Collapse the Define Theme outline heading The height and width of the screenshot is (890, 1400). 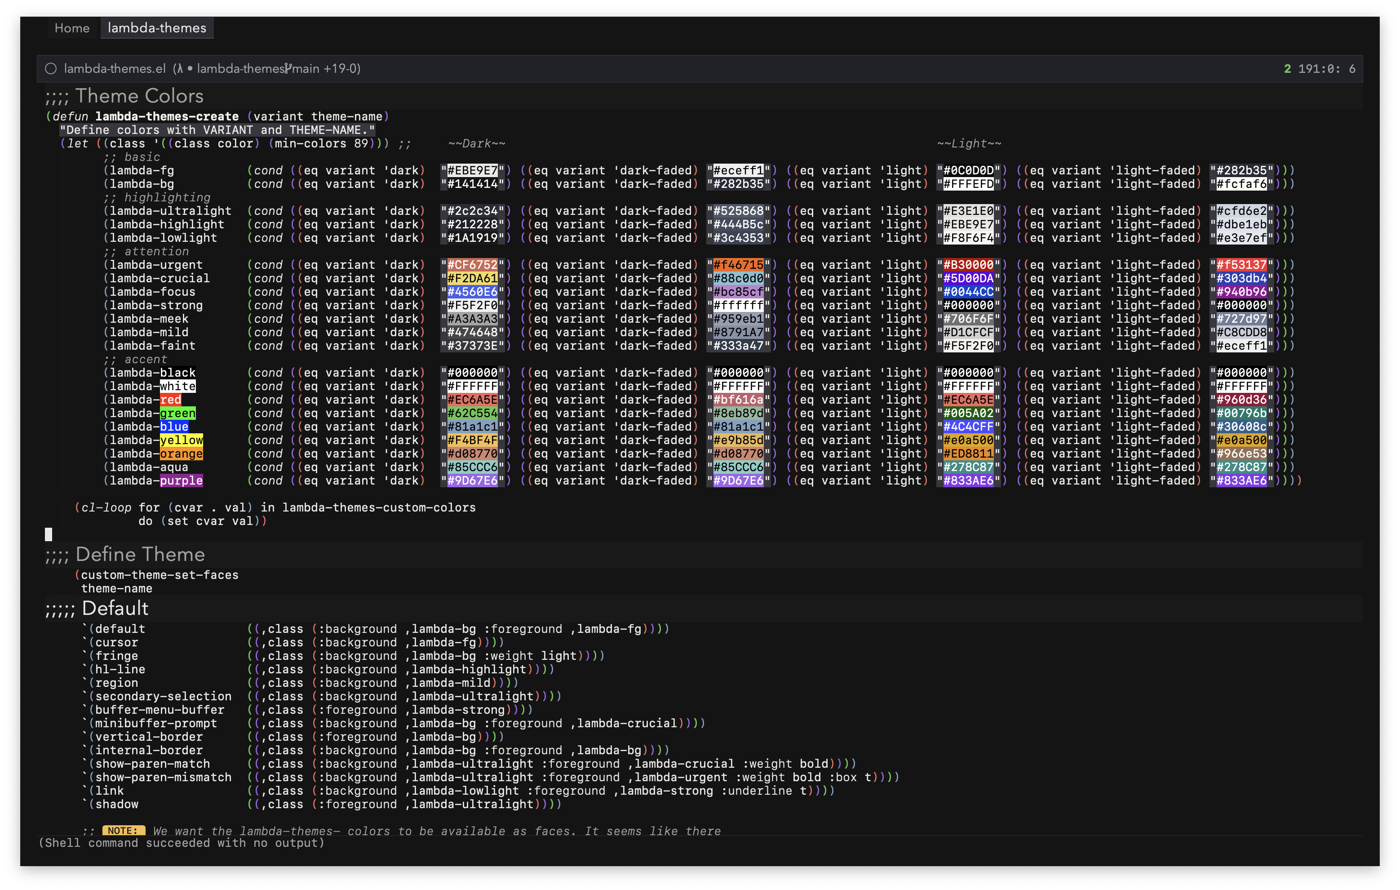pyautogui.click(x=140, y=554)
